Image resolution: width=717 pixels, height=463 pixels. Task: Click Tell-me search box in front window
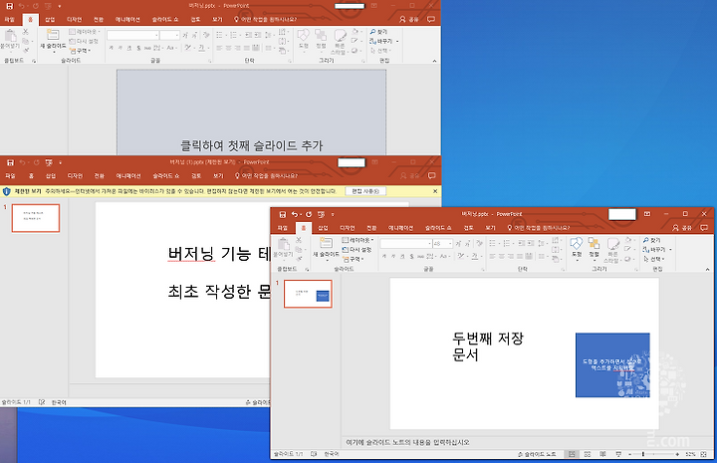(539, 228)
